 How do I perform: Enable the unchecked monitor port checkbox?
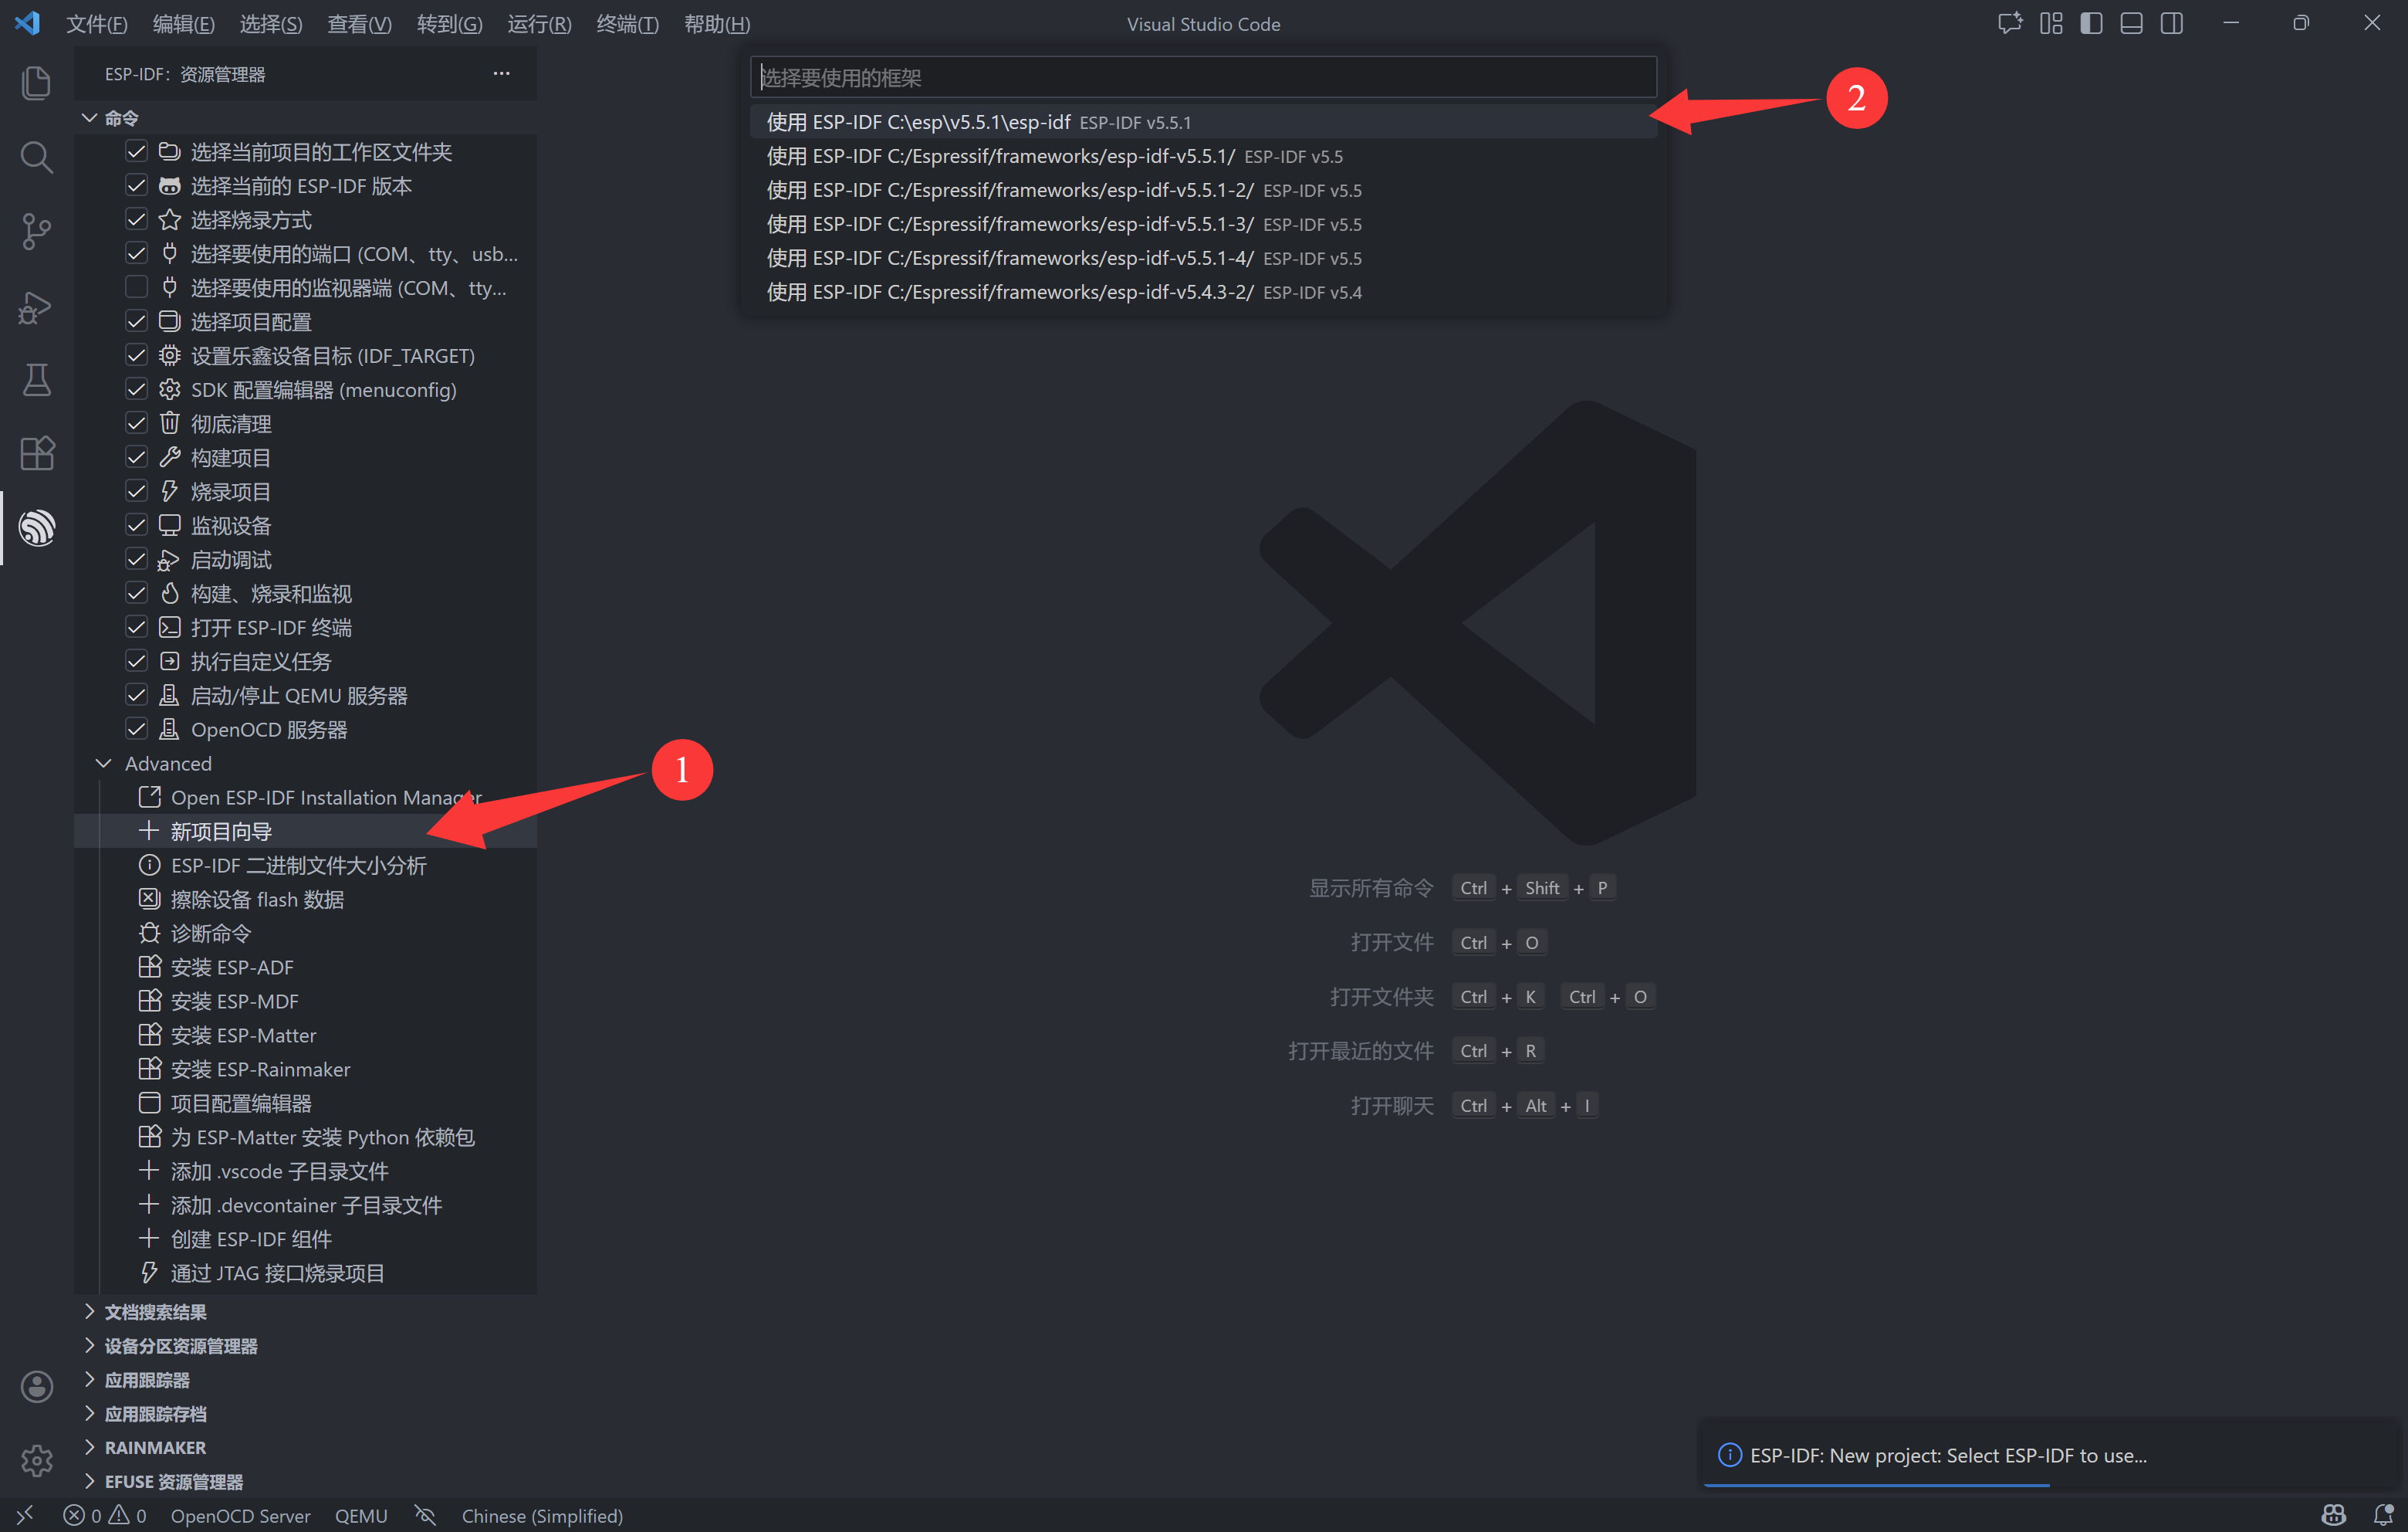coord(136,287)
